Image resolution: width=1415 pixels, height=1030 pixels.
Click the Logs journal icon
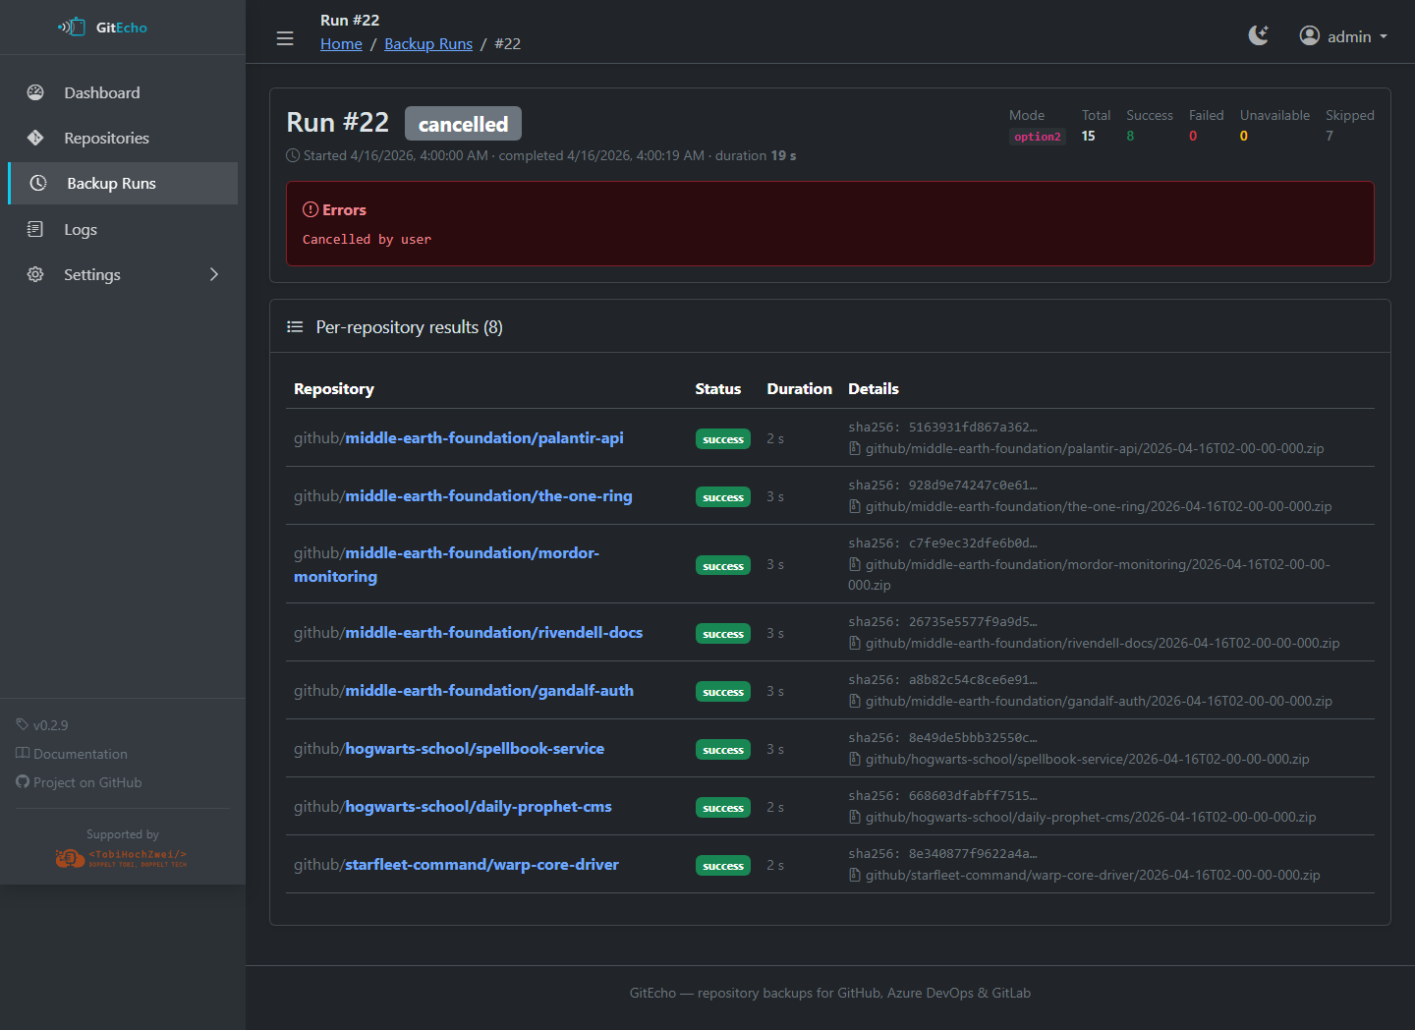coord(35,229)
